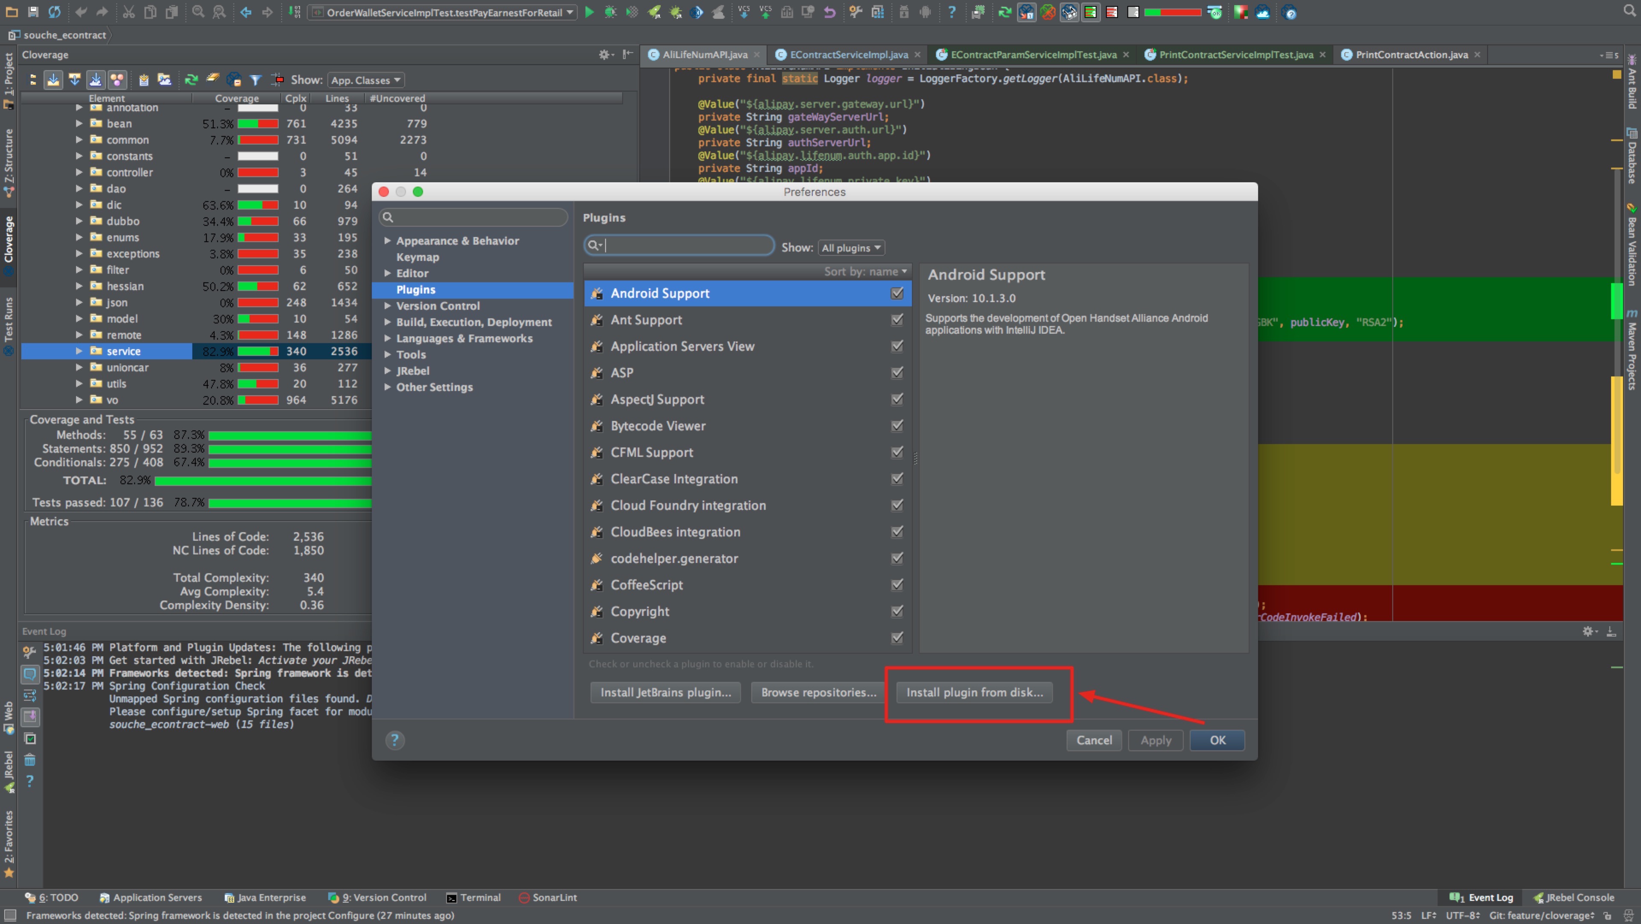Click the Settings wrench icon in main toolbar

(x=856, y=12)
